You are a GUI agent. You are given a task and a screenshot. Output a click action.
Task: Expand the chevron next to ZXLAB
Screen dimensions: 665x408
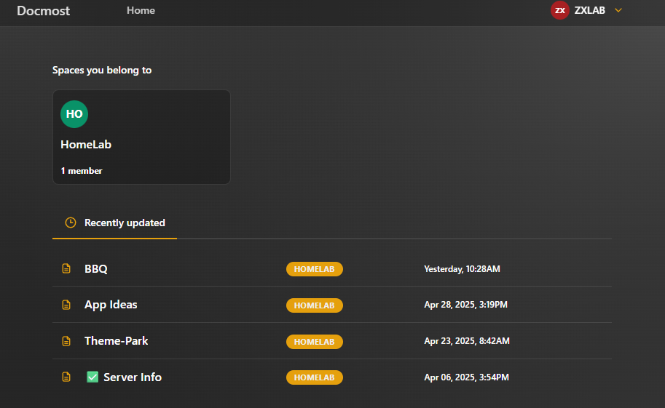tap(618, 10)
